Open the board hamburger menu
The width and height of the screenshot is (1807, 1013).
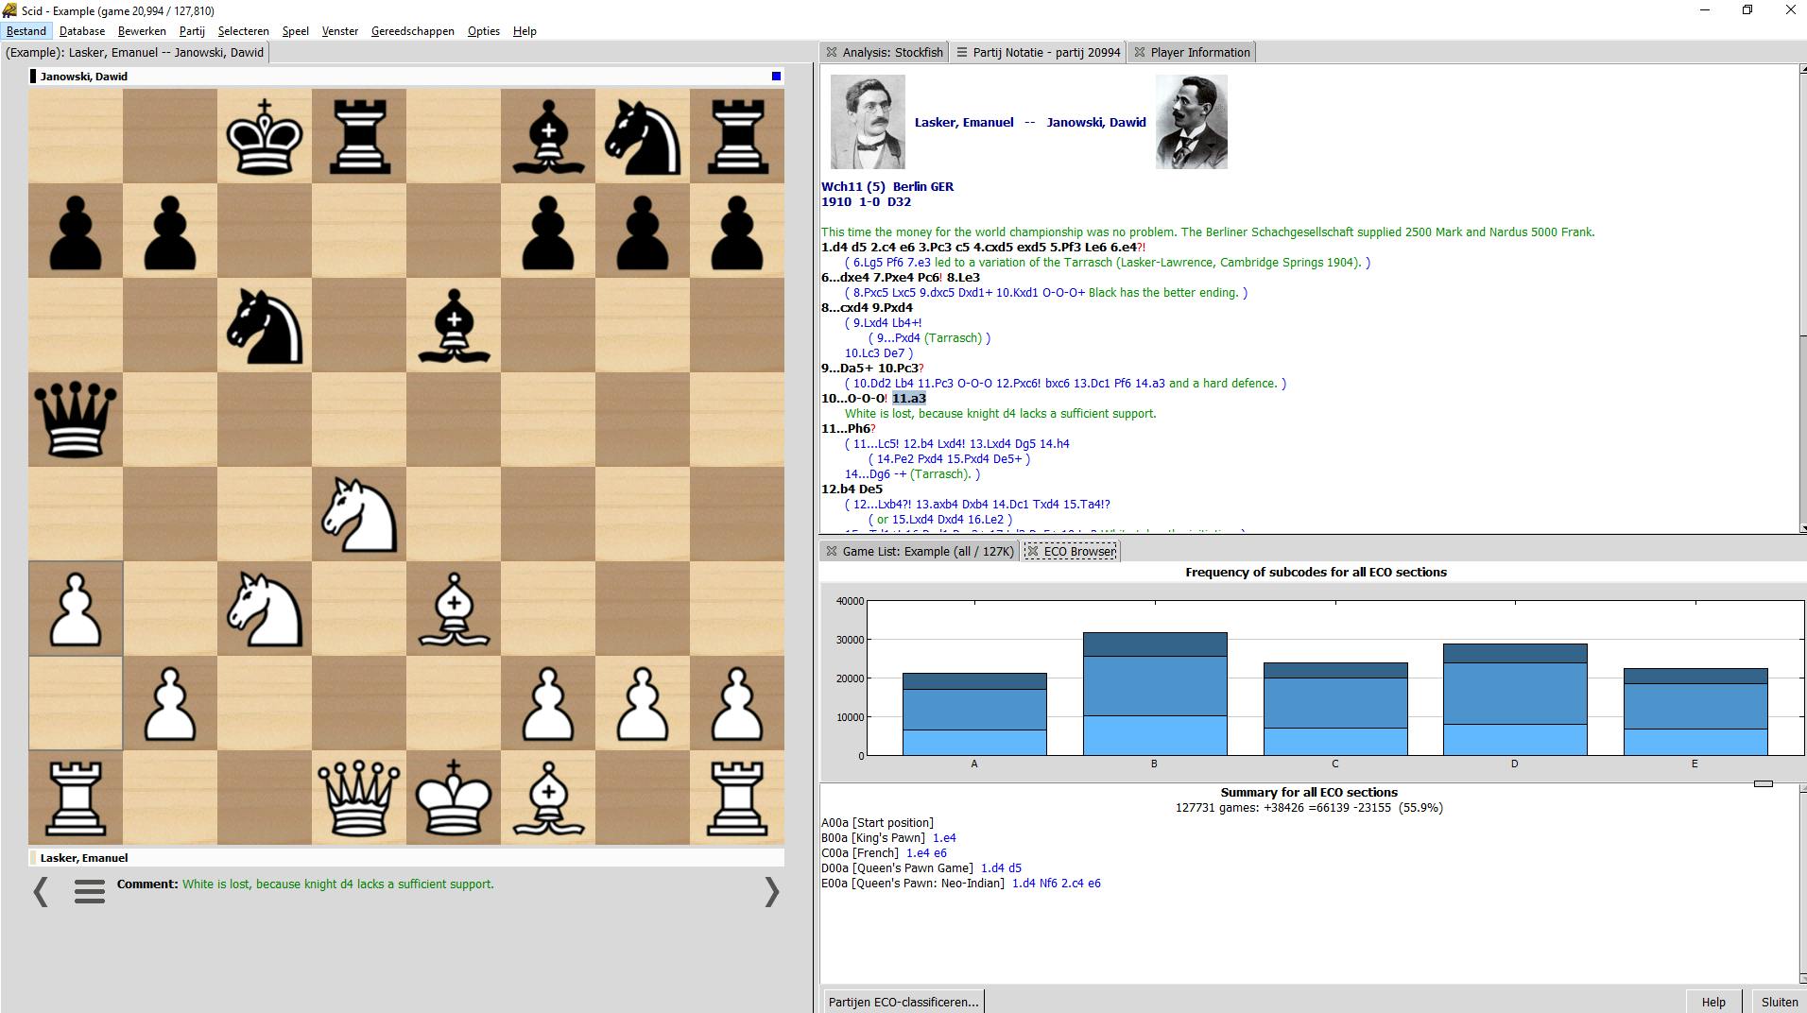pyautogui.click(x=90, y=891)
